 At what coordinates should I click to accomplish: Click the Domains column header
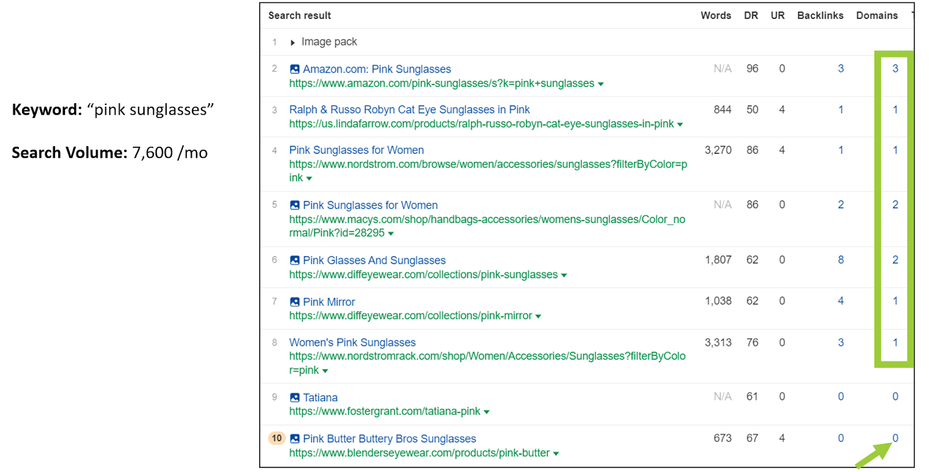877,16
